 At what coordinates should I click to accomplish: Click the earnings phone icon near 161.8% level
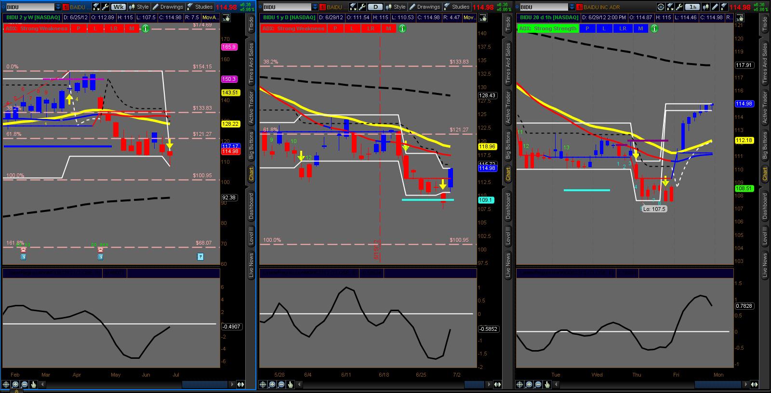pyautogui.click(x=23, y=250)
